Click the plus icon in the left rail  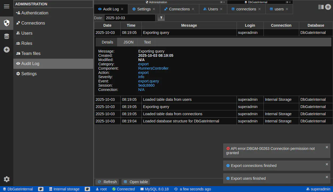click(x=6, y=50)
